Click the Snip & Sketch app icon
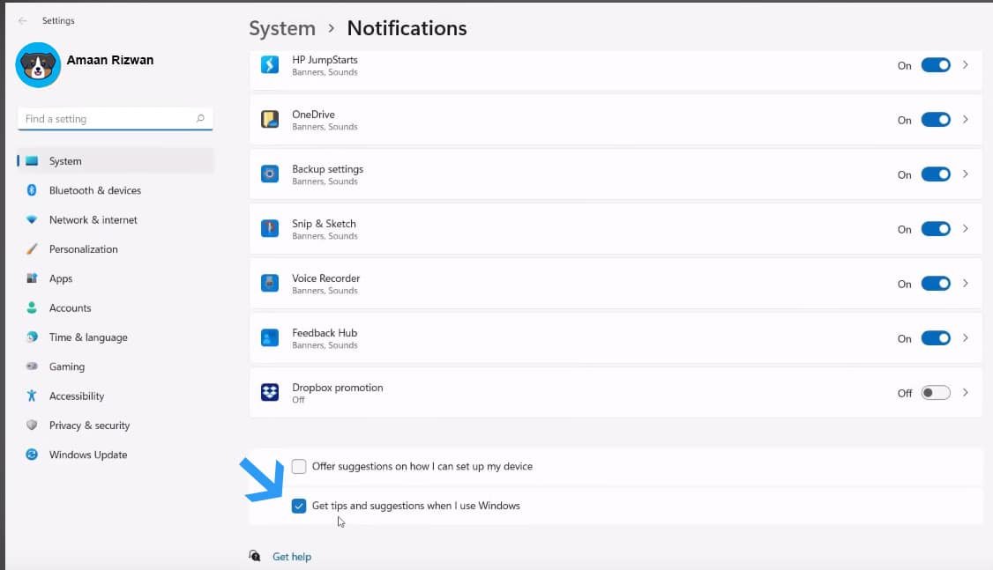Viewport: 993px width, 570px height. pos(269,228)
